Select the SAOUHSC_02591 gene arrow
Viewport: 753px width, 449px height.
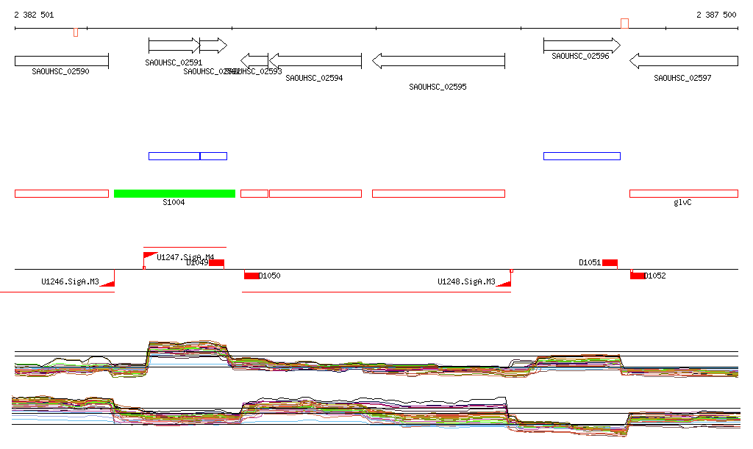tap(174, 46)
